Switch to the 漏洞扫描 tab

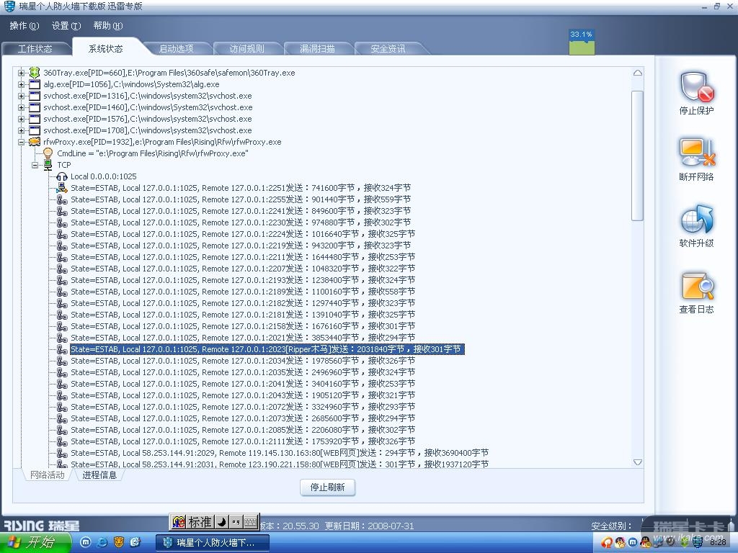pyautogui.click(x=318, y=48)
